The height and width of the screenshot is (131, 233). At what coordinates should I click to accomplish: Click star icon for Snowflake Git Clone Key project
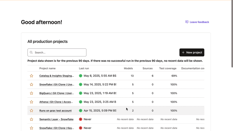(x=31, y=128)
